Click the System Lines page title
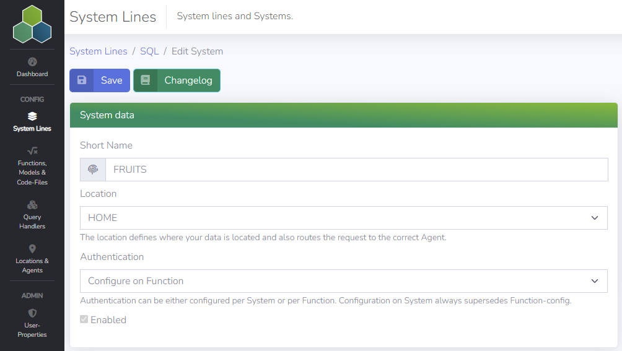This screenshot has height=351, width=622. coord(113,17)
